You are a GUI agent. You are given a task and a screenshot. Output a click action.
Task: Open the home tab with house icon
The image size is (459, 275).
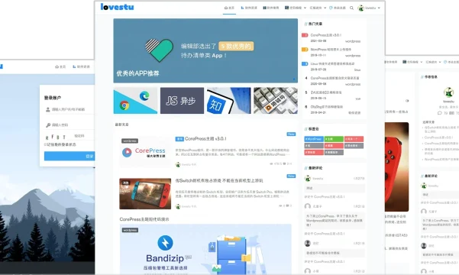pos(229,8)
